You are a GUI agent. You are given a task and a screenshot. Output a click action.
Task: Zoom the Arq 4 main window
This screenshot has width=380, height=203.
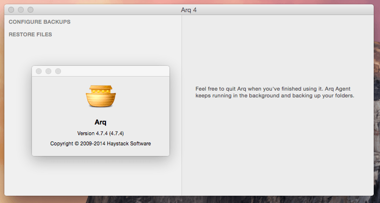30,10
